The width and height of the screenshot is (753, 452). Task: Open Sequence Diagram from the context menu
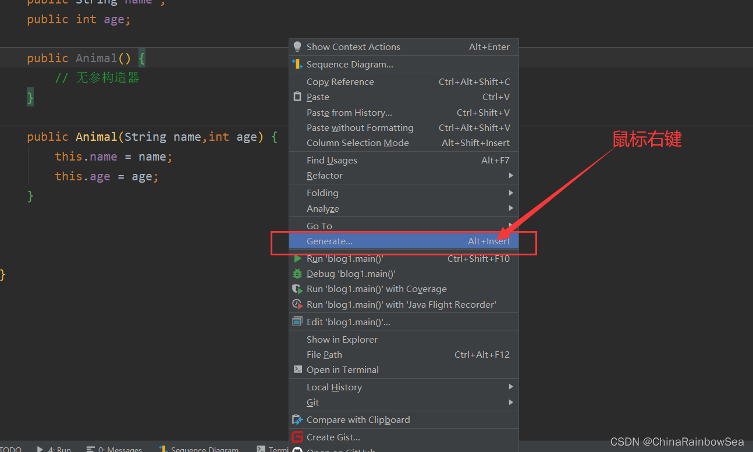tap(404, 65)
